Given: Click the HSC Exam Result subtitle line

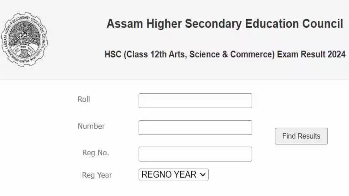Looking at the screenshot, I should [x=225, y=54].
